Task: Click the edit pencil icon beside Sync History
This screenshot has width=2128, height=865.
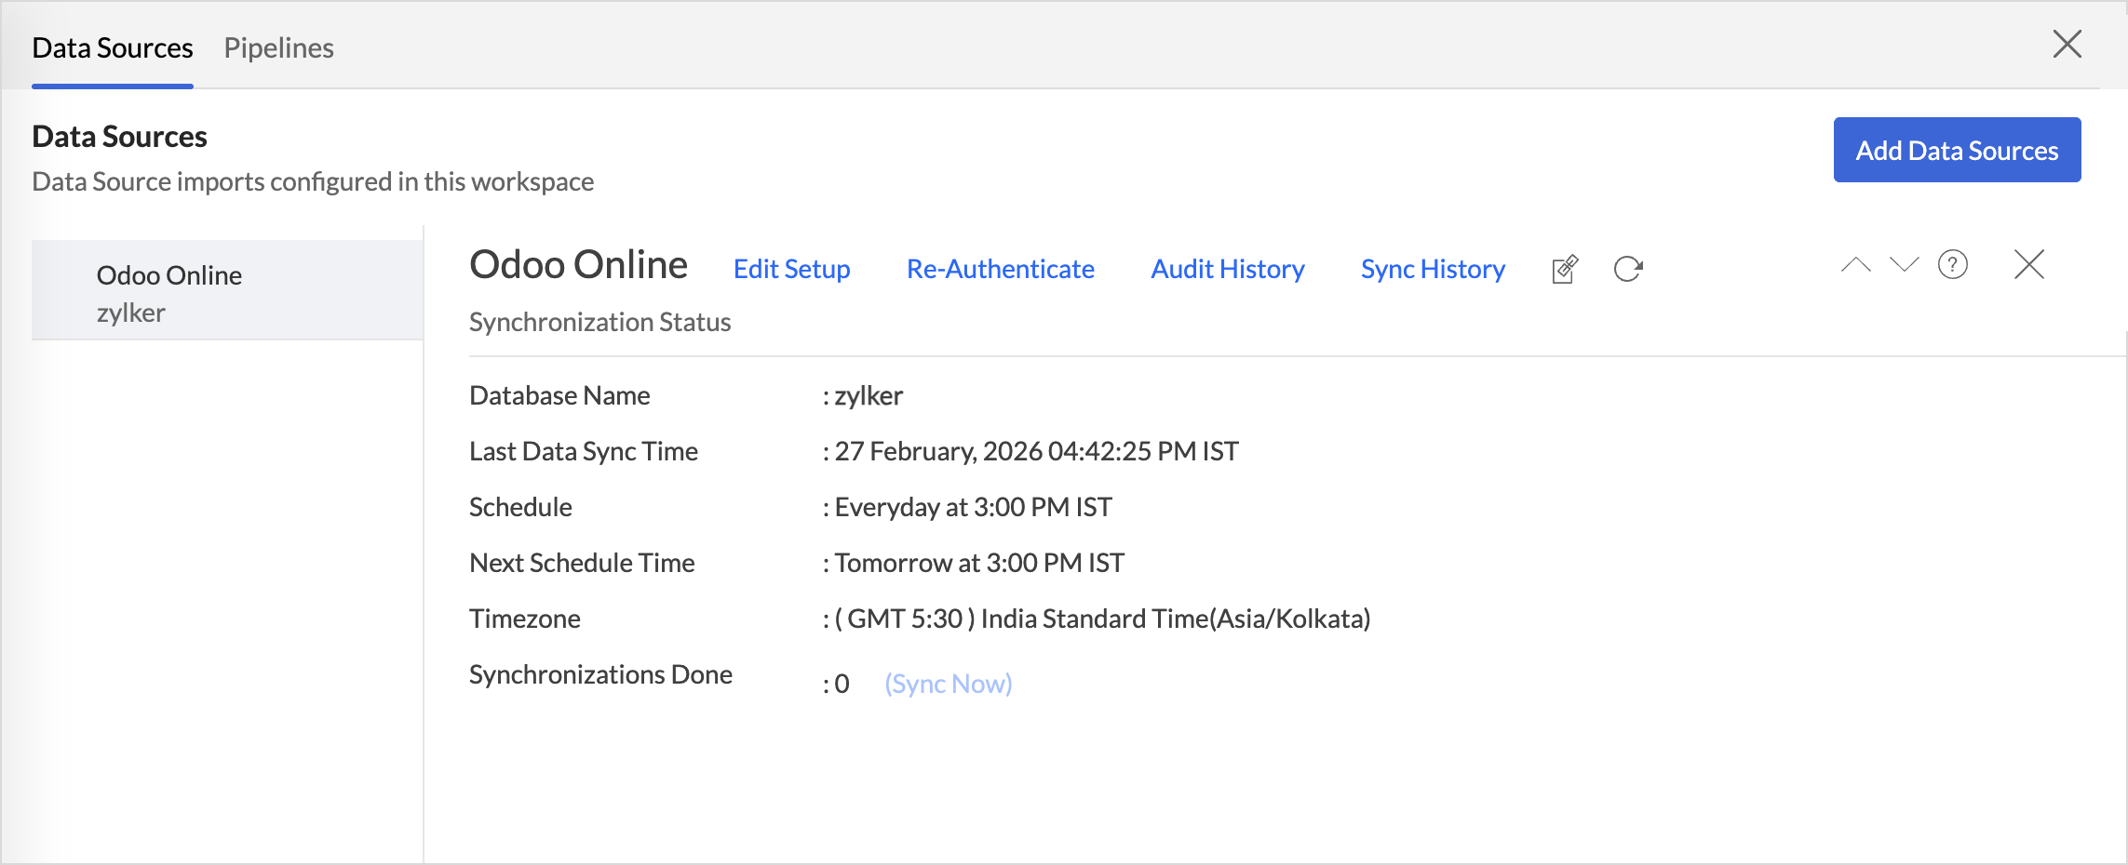Action: click(1565, 269)
